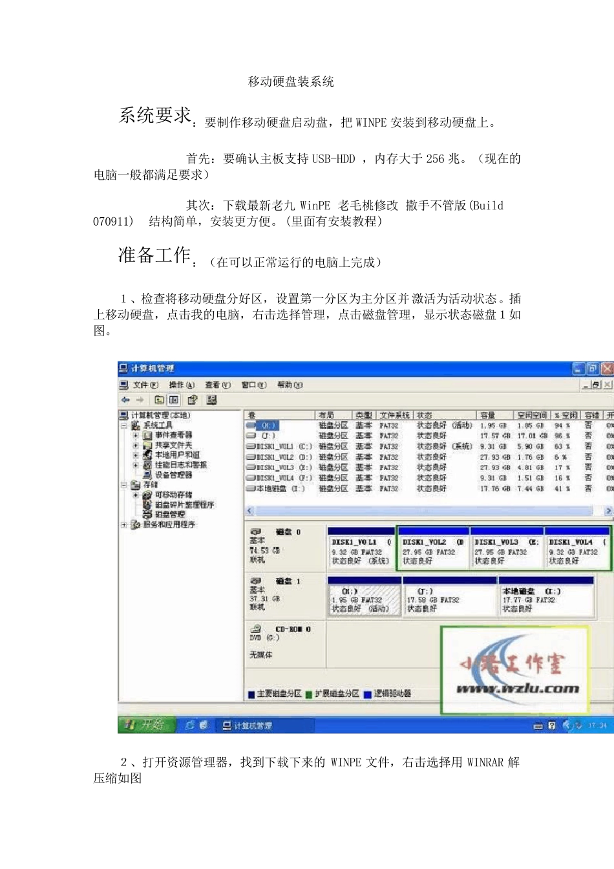Sort by the 卷 column header
This screenshot has width=614, height=869.
click(279, 415)
